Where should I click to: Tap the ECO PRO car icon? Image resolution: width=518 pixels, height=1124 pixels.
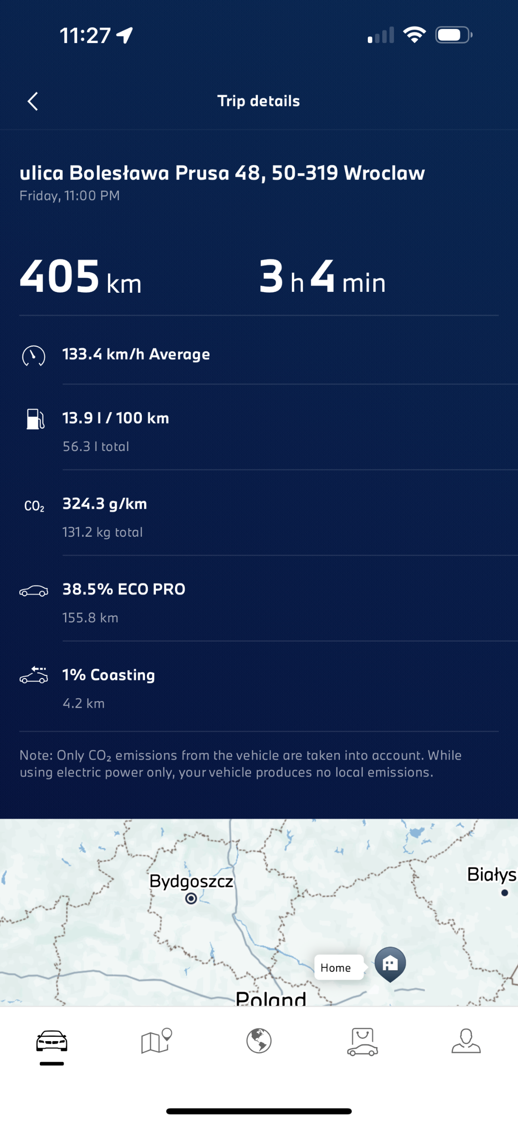tap(34, 591)
